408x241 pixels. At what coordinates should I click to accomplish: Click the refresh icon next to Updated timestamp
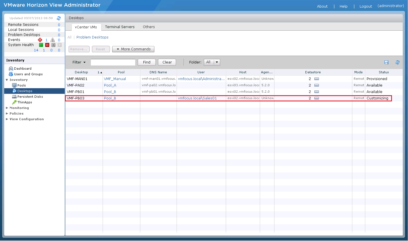pyautogui.click(x=59, y=18)
